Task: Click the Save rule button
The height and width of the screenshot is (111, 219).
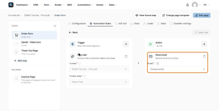Action: coord(201,32)
